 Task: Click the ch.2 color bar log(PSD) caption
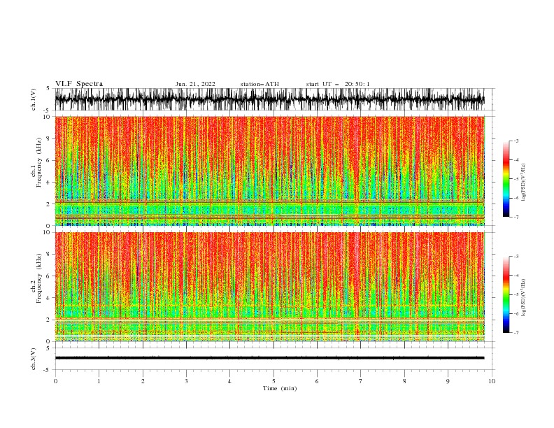524,298
